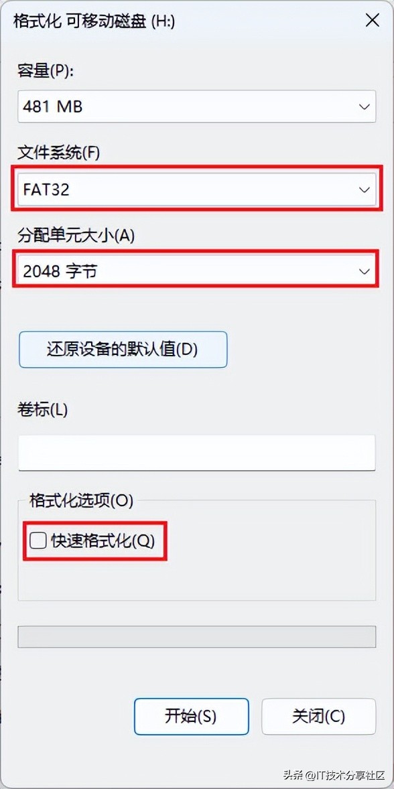The width and height of the screenshot is (394, 789).
Task: Select the 481 MB capacity value
Action: click(52, 106)
